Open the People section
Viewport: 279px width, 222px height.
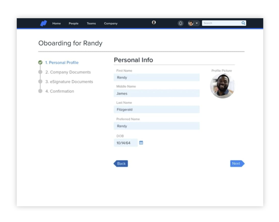point(73,23)
